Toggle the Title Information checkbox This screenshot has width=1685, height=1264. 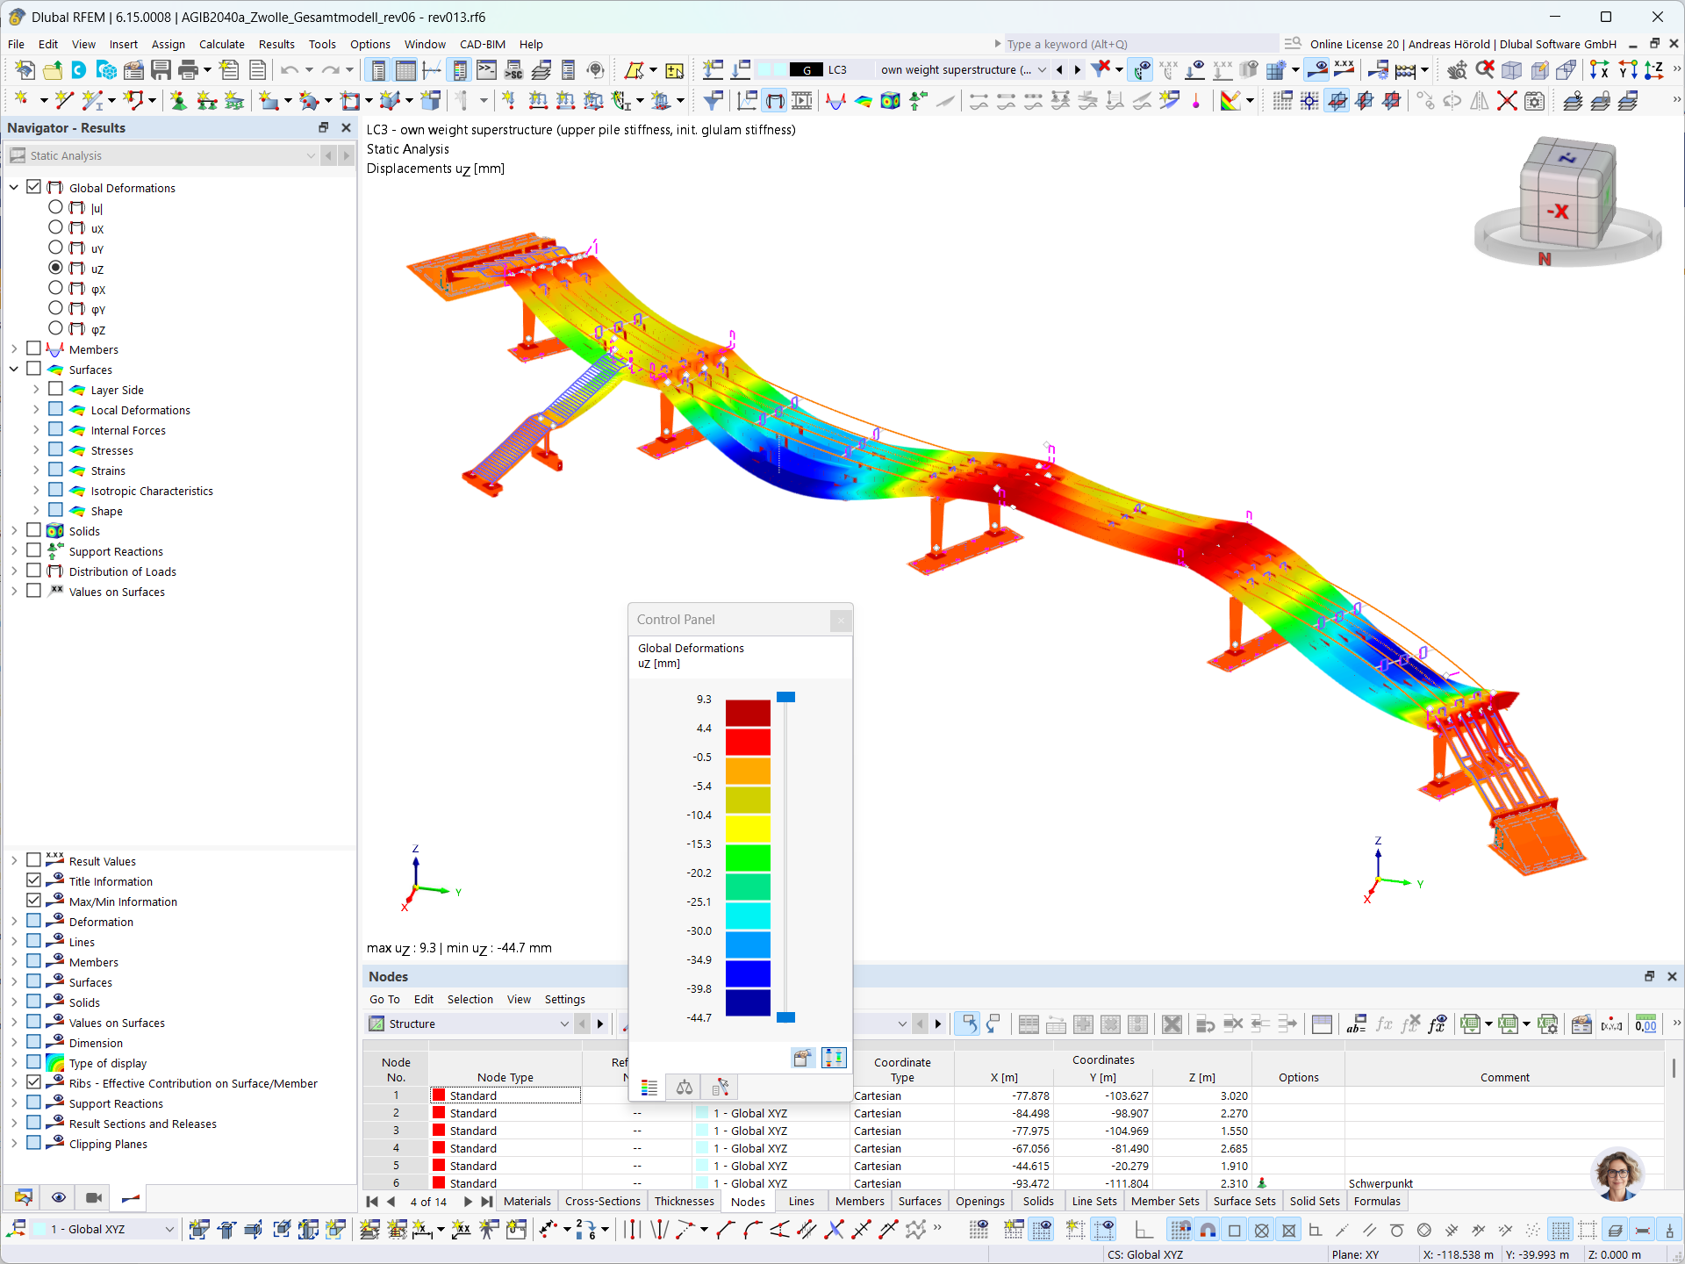(x=34, y=880)
